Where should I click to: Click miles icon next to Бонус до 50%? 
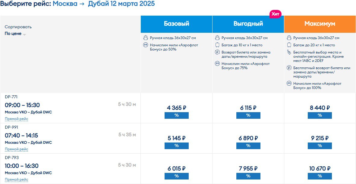[146, 45]
